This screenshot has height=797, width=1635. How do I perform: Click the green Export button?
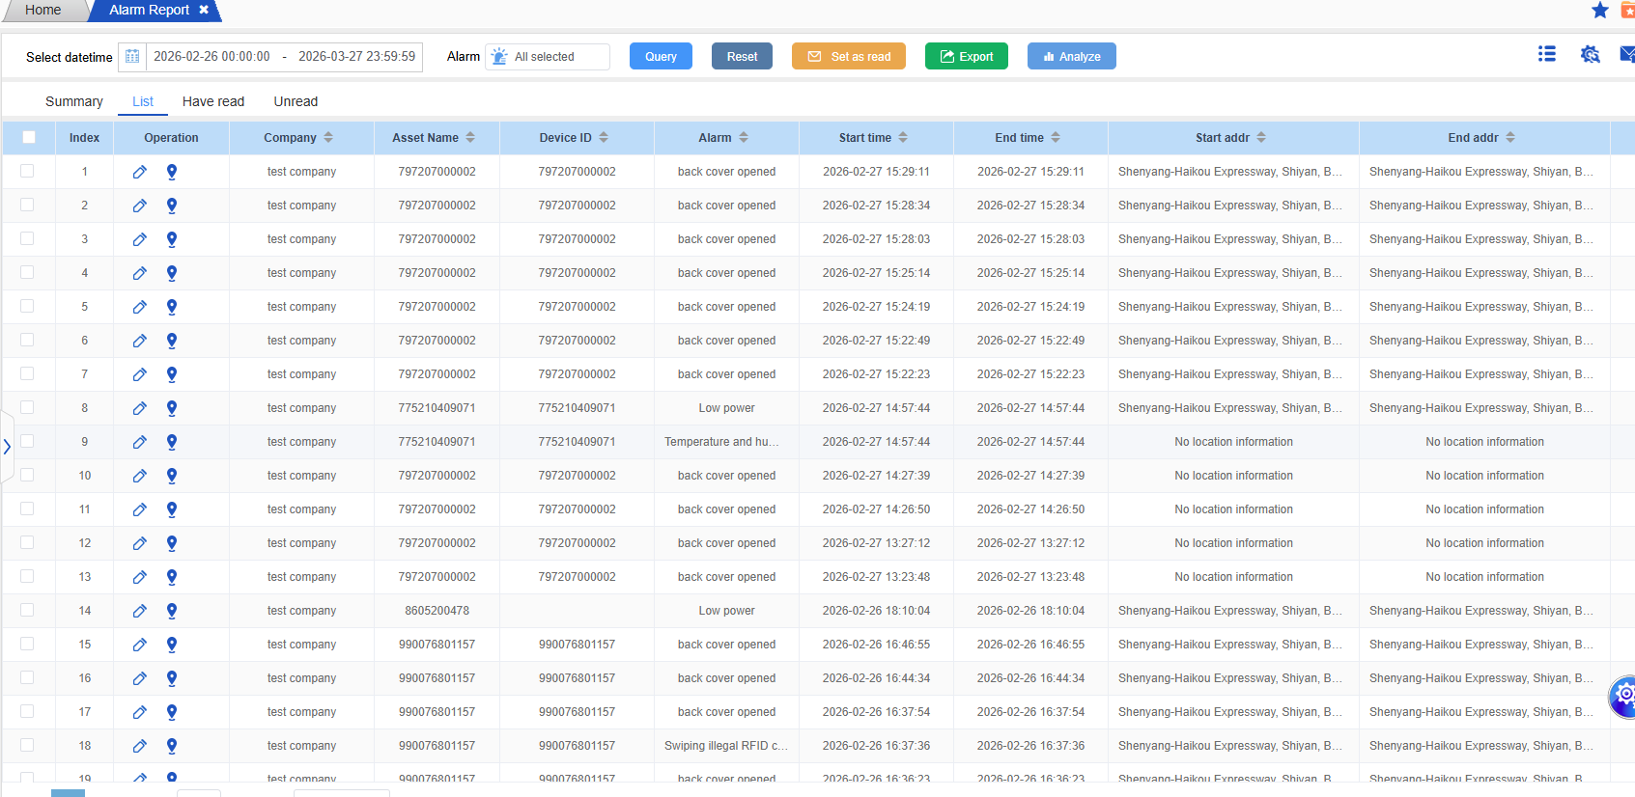tap(966, 57)
